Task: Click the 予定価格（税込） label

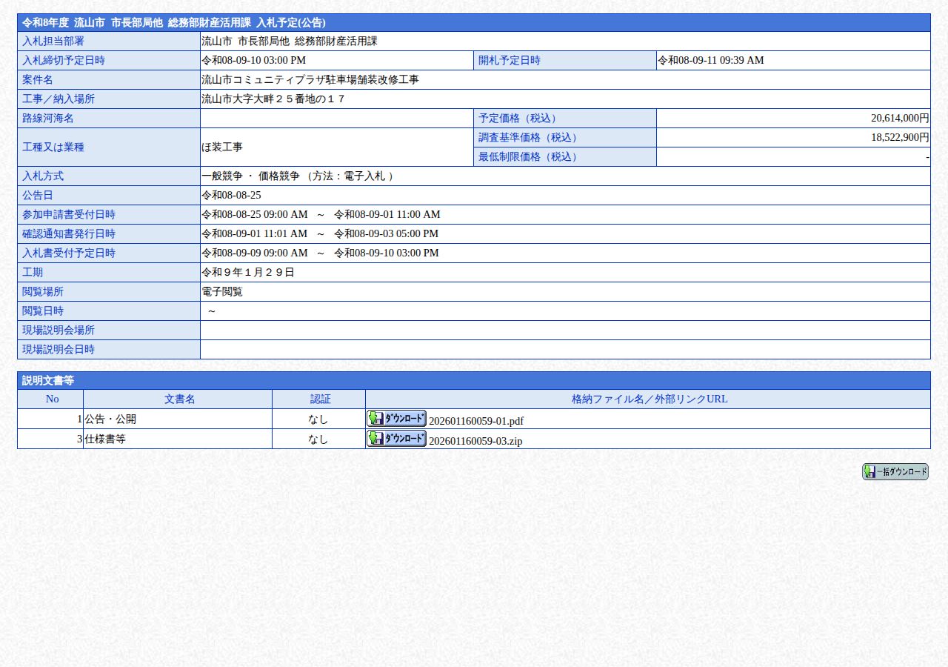Action: [520, 119]
